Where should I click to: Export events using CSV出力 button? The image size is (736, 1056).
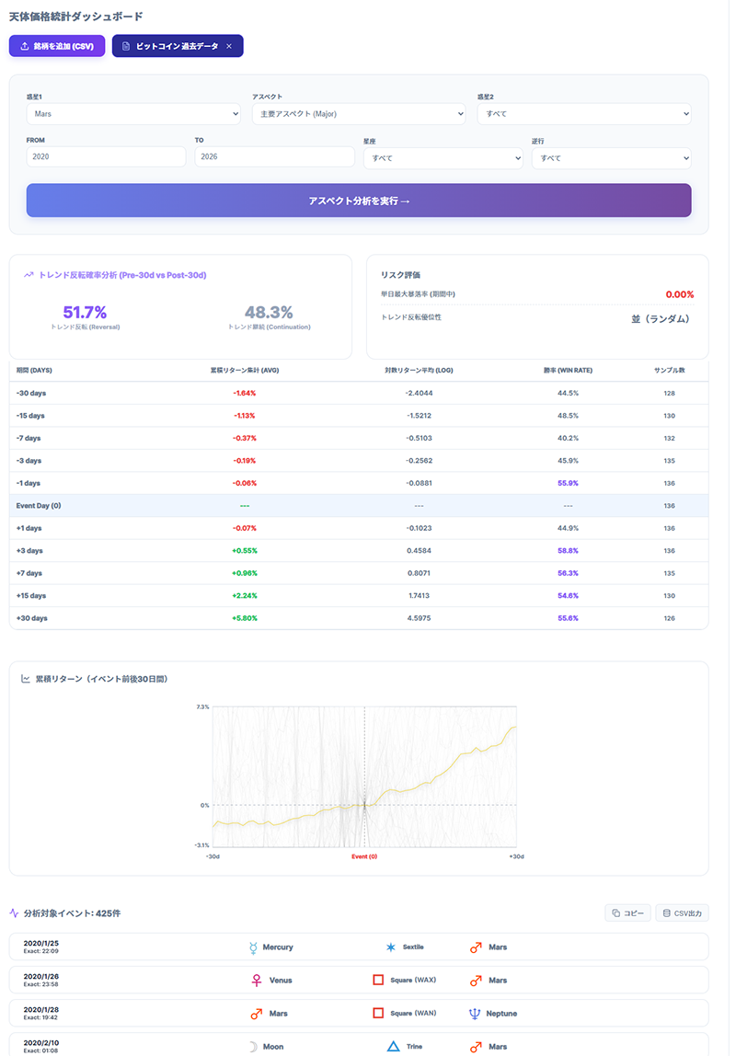(x=682, y=913)
